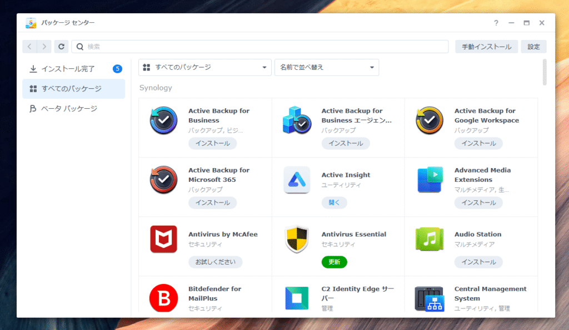This screenshot has width=569, height=330.
Task: Open the Active Backup for Google Workspace title
Action: click(487, 115)
